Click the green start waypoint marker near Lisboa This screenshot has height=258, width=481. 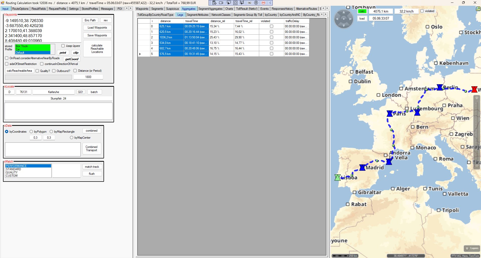click(x=337, y=178)
